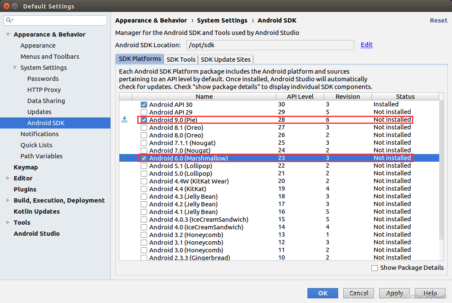Select the Android 4.4W (KitKat Wear) row
The image size is (452, 303).
[279, 181]
